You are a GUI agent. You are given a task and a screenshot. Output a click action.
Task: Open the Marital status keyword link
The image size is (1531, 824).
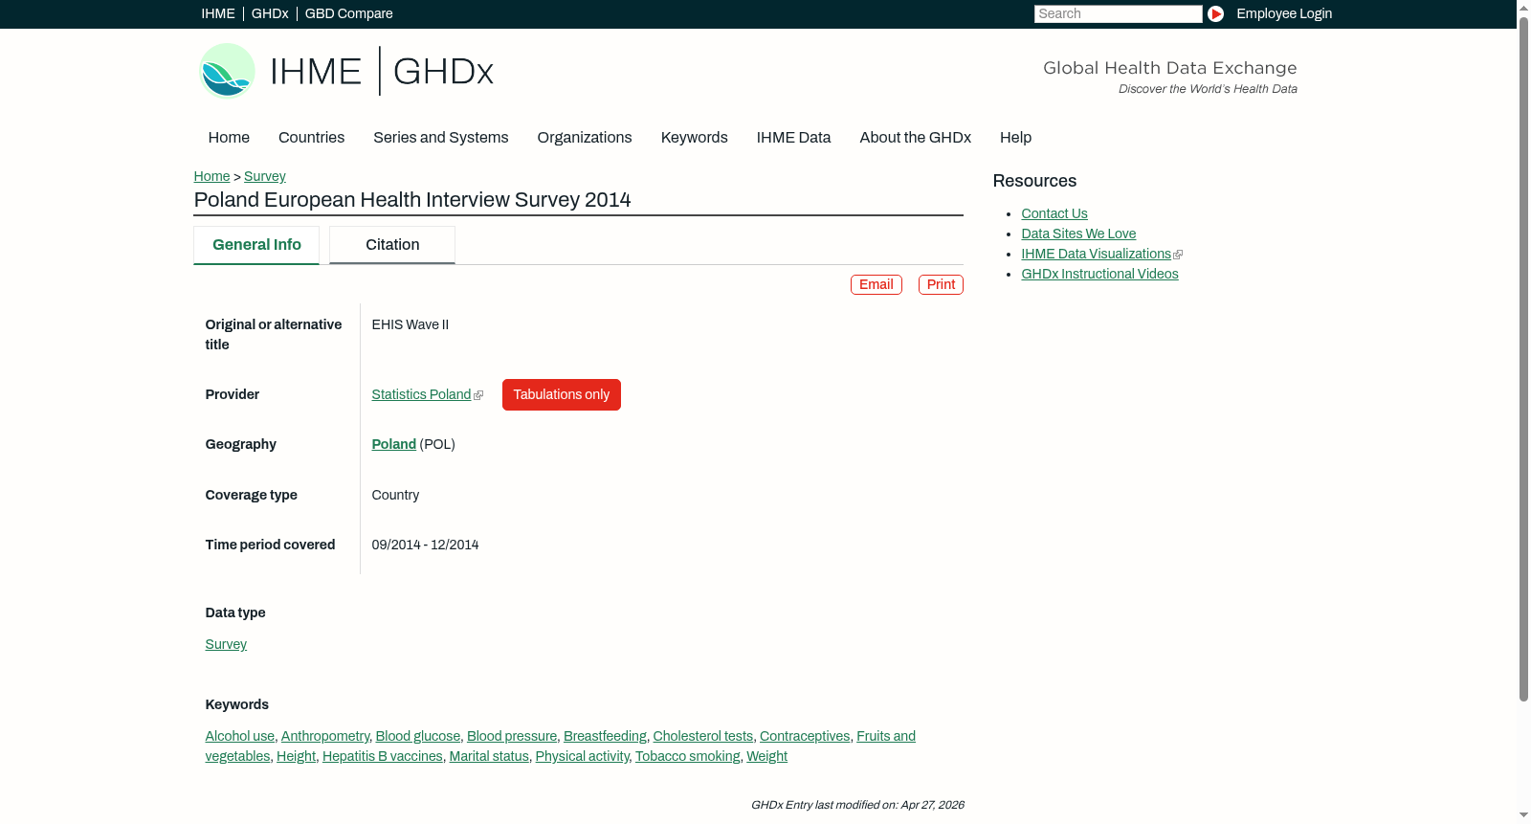click(489, 757)
